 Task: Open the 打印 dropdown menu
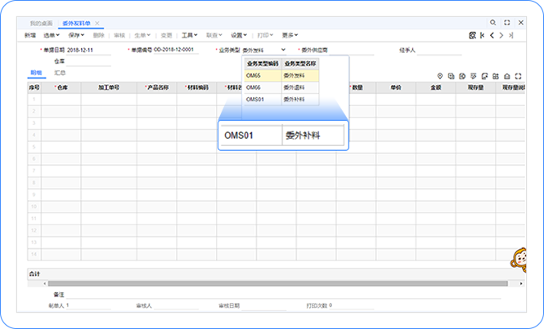click(265, 35)
